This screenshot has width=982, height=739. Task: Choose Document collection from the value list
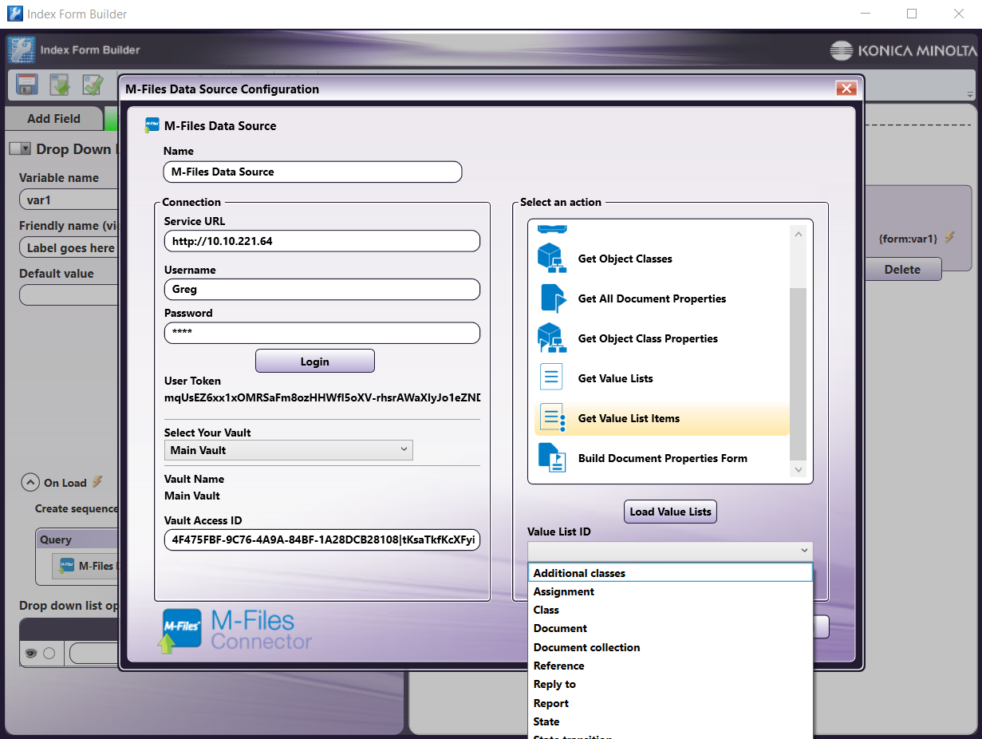coord(670,647)
